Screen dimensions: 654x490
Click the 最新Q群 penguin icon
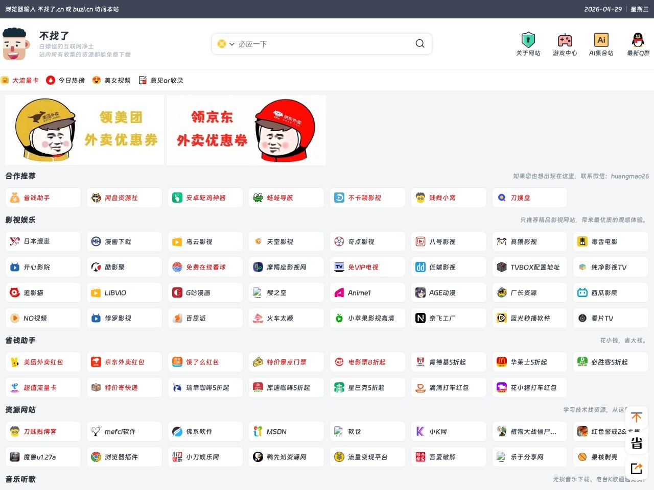[x=638, y=40]
